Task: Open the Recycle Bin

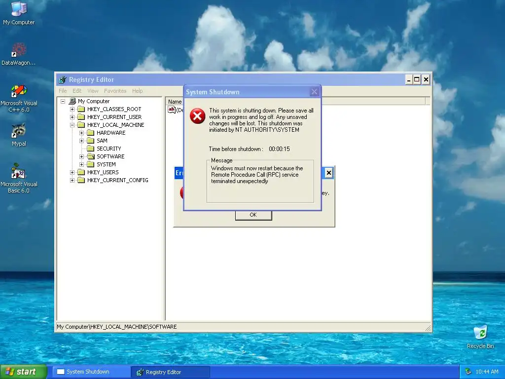Action: pyautogui.click(x=480, y=337)
